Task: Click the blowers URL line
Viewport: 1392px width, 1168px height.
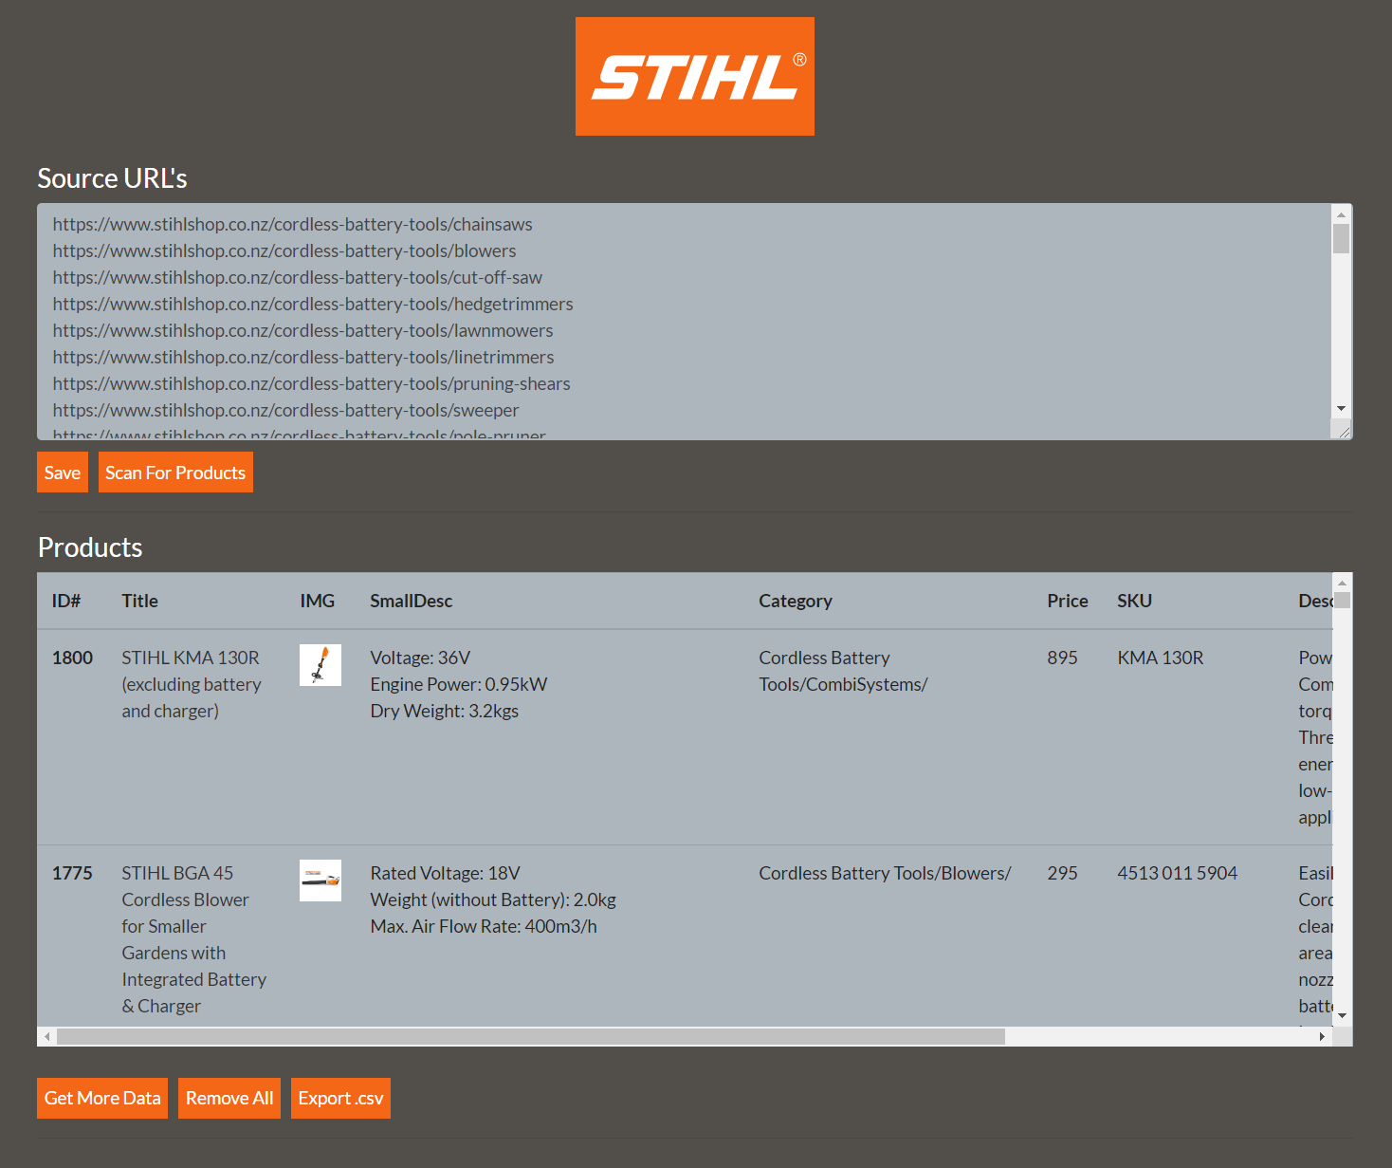Action: click(284, 250)
